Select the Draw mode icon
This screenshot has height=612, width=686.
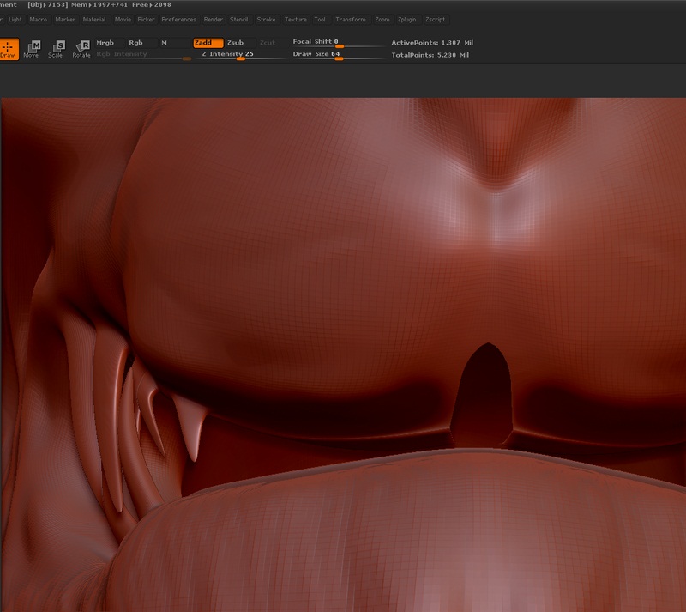pyautogui.click(x=8, y=49)
